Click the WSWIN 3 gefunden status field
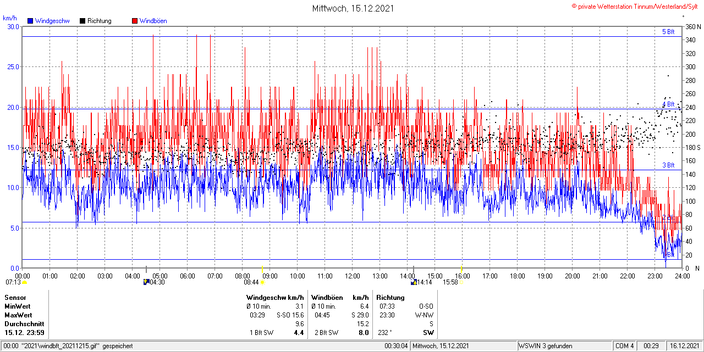The image size is (704, 352). point(564,346)
